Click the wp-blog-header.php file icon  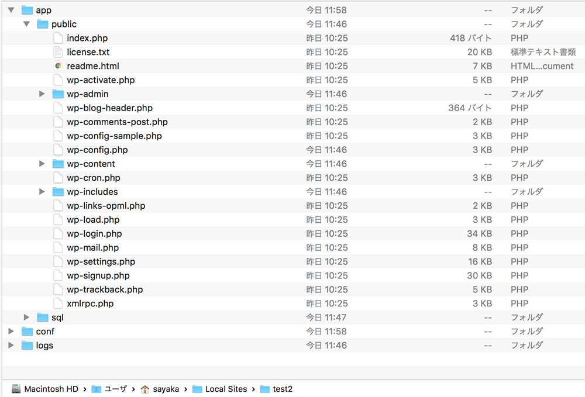pos(58,108)
